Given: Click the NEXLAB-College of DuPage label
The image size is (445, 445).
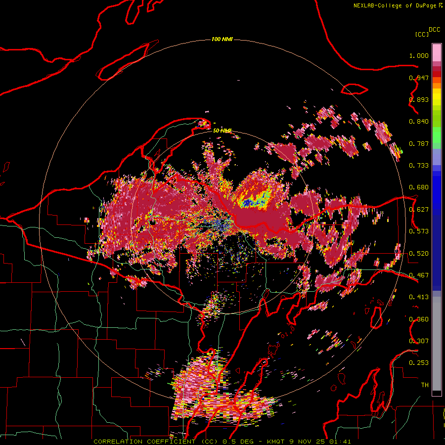Looking at the screenshot, I should click(395, 5).
